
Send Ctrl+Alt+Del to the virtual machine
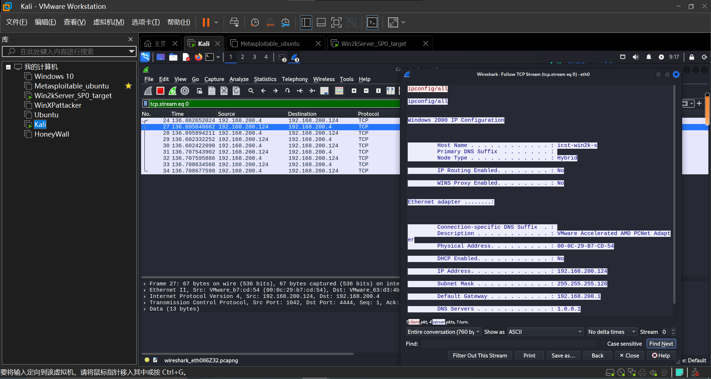coord(234,23)
